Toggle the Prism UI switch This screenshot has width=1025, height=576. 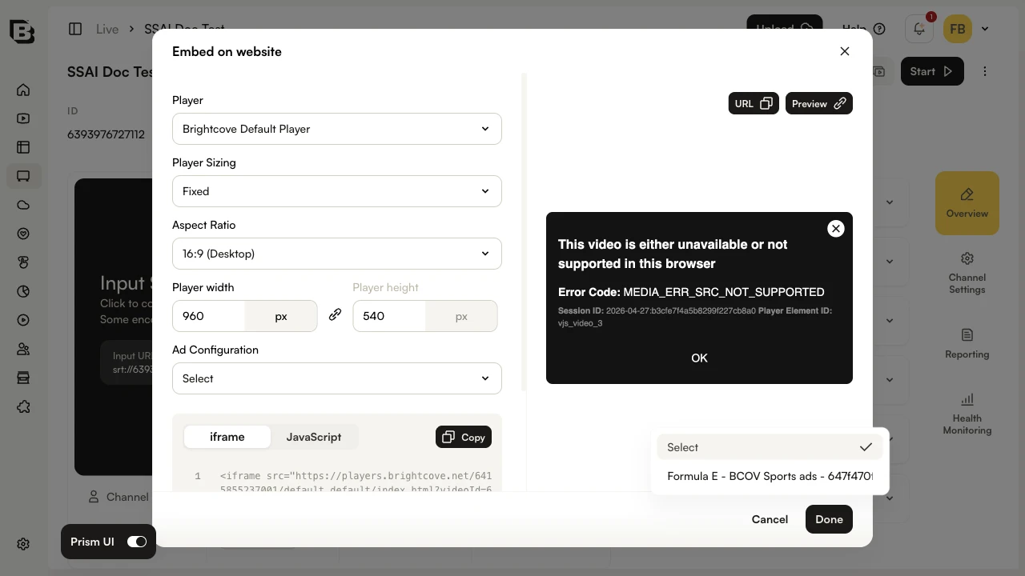137,542
